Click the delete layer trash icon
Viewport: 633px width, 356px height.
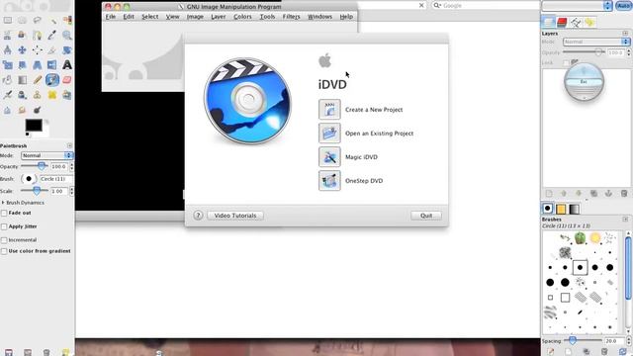tap(624, 194)
